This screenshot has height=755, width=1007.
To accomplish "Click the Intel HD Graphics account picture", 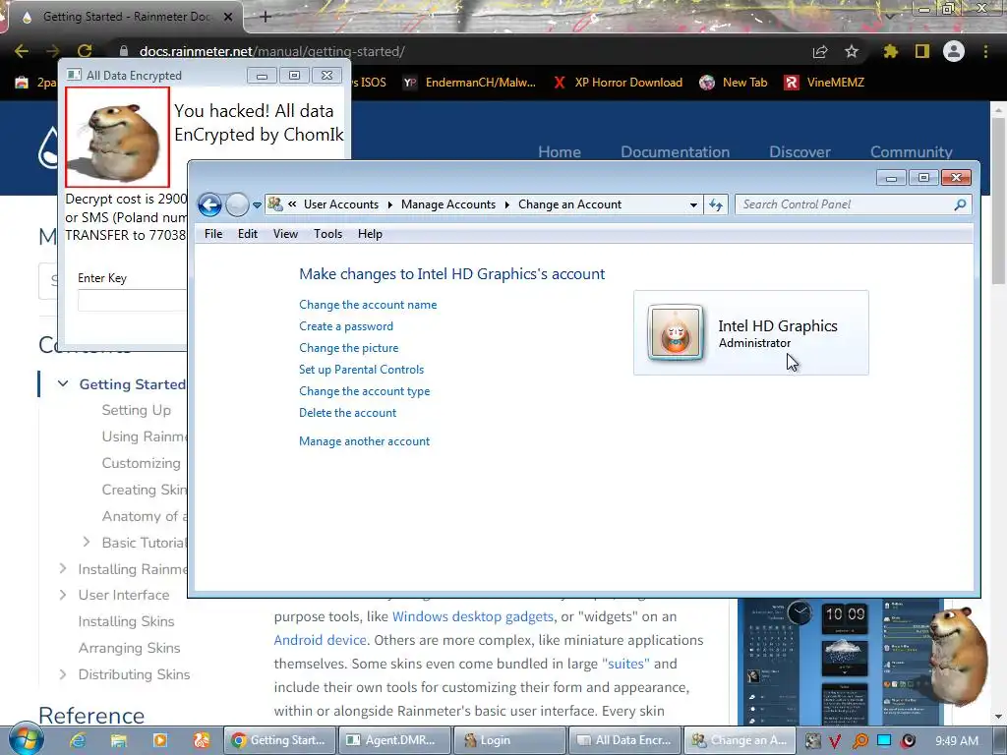I will pos(676,332).
